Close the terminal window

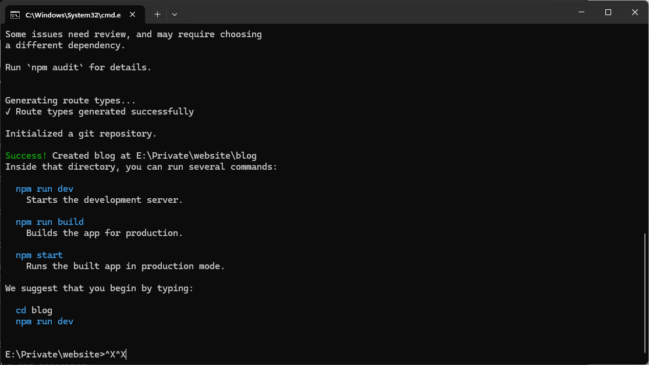click(x=635, y=12)
